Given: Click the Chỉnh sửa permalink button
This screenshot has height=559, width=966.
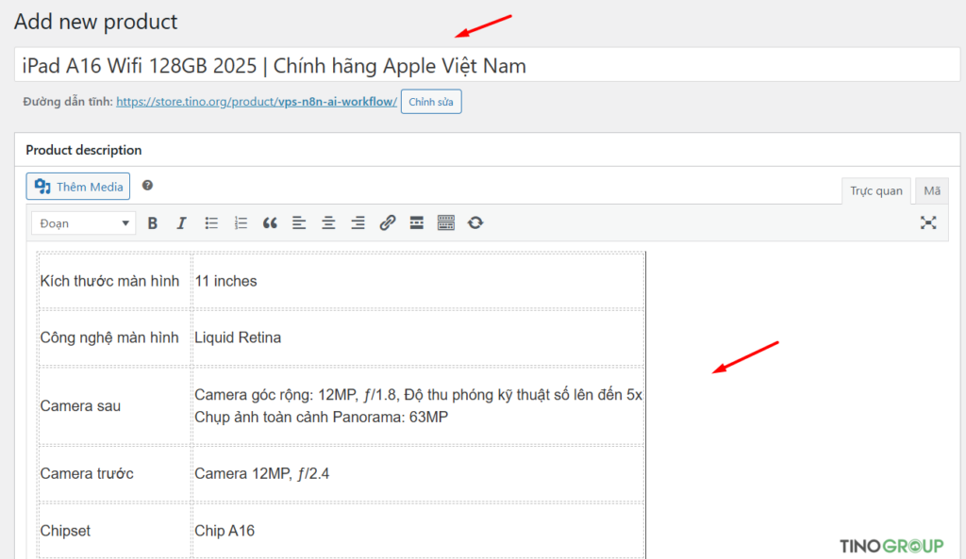Looking at the screenshot, I should [x=430, y=102].
